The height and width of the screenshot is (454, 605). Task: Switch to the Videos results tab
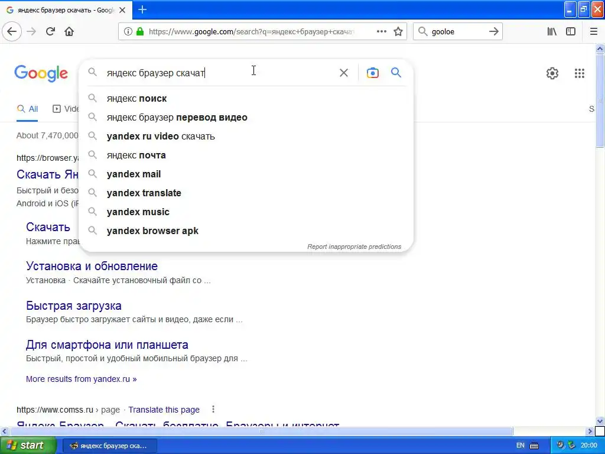[x=66, y=109]
